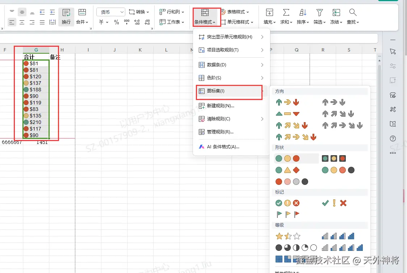Click the increase indent icon
This screenshot has width=407, height=273.
pyautogui.click(x=52, y=12)
